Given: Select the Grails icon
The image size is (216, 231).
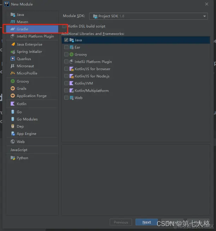Looking at the screenshot, I should click(x=13, y=88).
